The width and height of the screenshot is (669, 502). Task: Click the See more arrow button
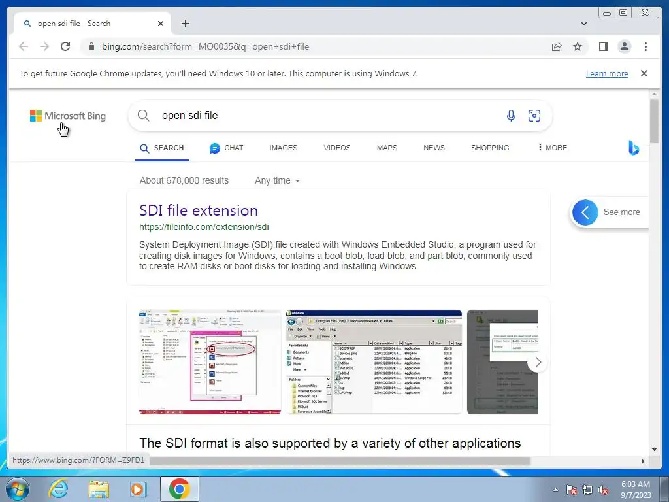coord(585,212)
